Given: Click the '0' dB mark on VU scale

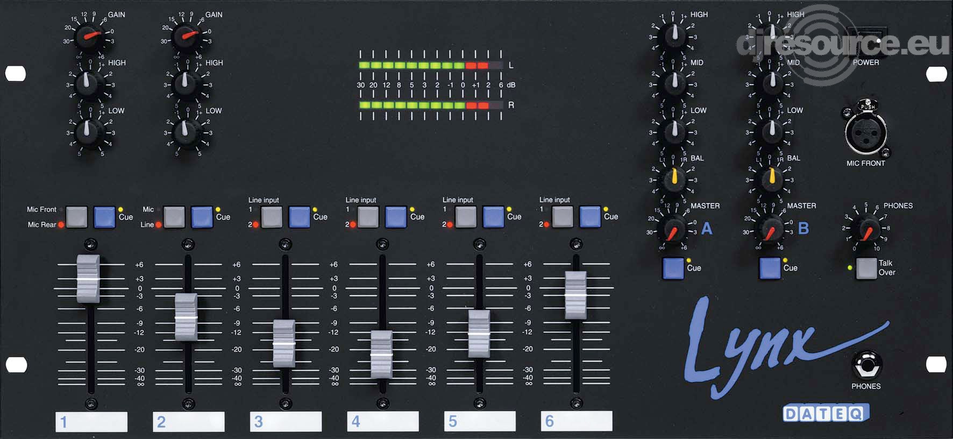Looking at the screenshot, I should [x=463, y=85].
